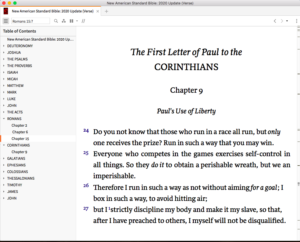Select JAMES in contents

click(x=13, y=192)
